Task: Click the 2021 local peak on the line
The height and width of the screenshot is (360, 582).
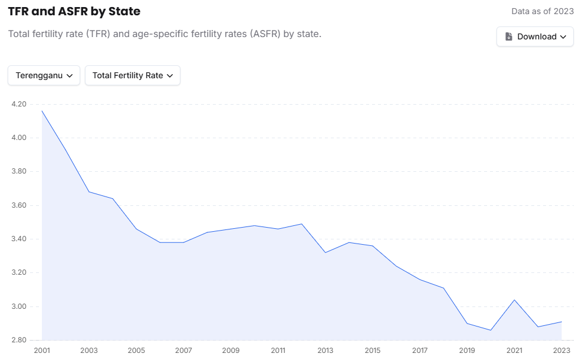Action: point(514,300)
